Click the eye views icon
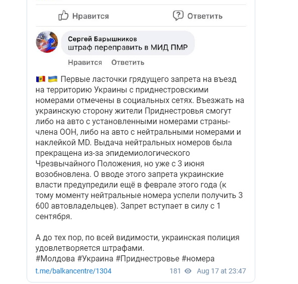This screenshot has width=298, height=284. 188,271
